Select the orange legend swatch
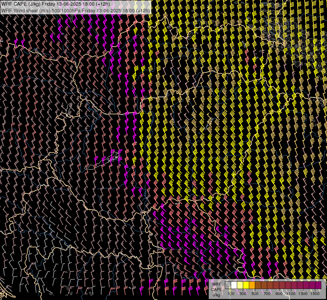Image resolution: width=327 pixels, height=300 pixels. pos(252,285)
